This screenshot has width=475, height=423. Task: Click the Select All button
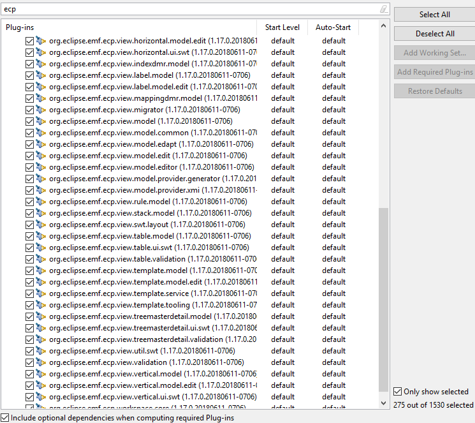[434, 14]
